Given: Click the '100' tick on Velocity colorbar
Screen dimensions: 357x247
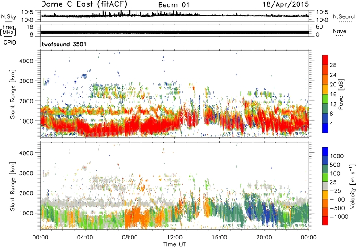Looking at the screenshot, I should pos(335,173).
